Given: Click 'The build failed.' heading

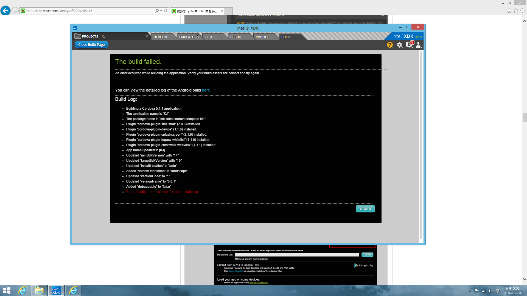Looking at the screenshot, I should [x=138, y=62].
